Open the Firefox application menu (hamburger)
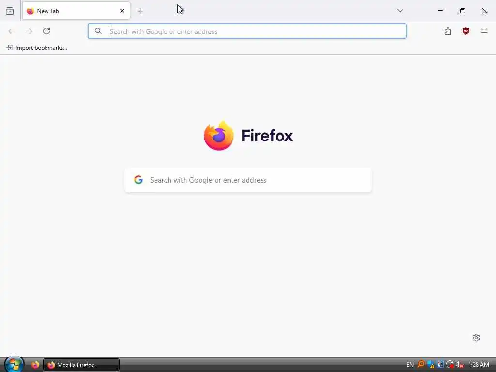The image size is (496, 372). 484,31
